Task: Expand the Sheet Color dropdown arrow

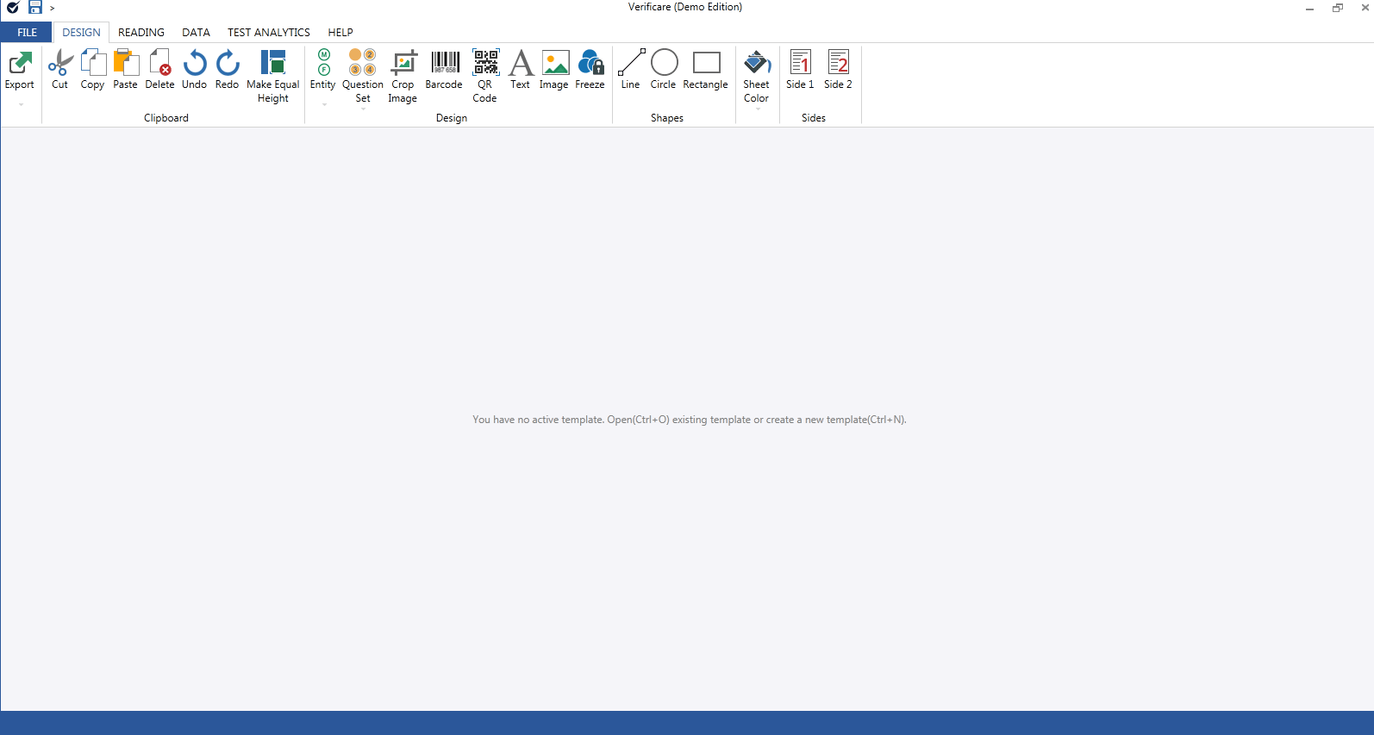Action: [x=758, y=109]
